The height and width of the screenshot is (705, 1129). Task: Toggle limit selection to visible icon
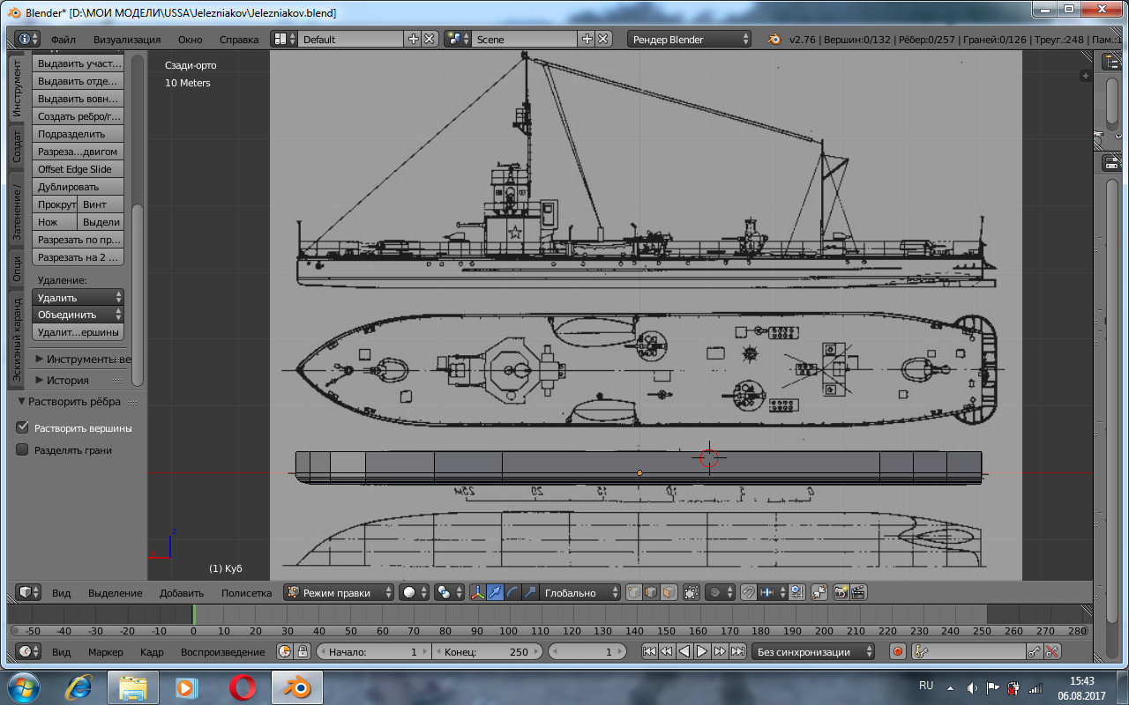point(692,593)
